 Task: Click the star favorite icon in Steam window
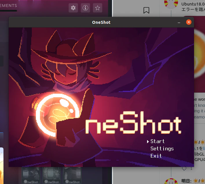point(97,8)
